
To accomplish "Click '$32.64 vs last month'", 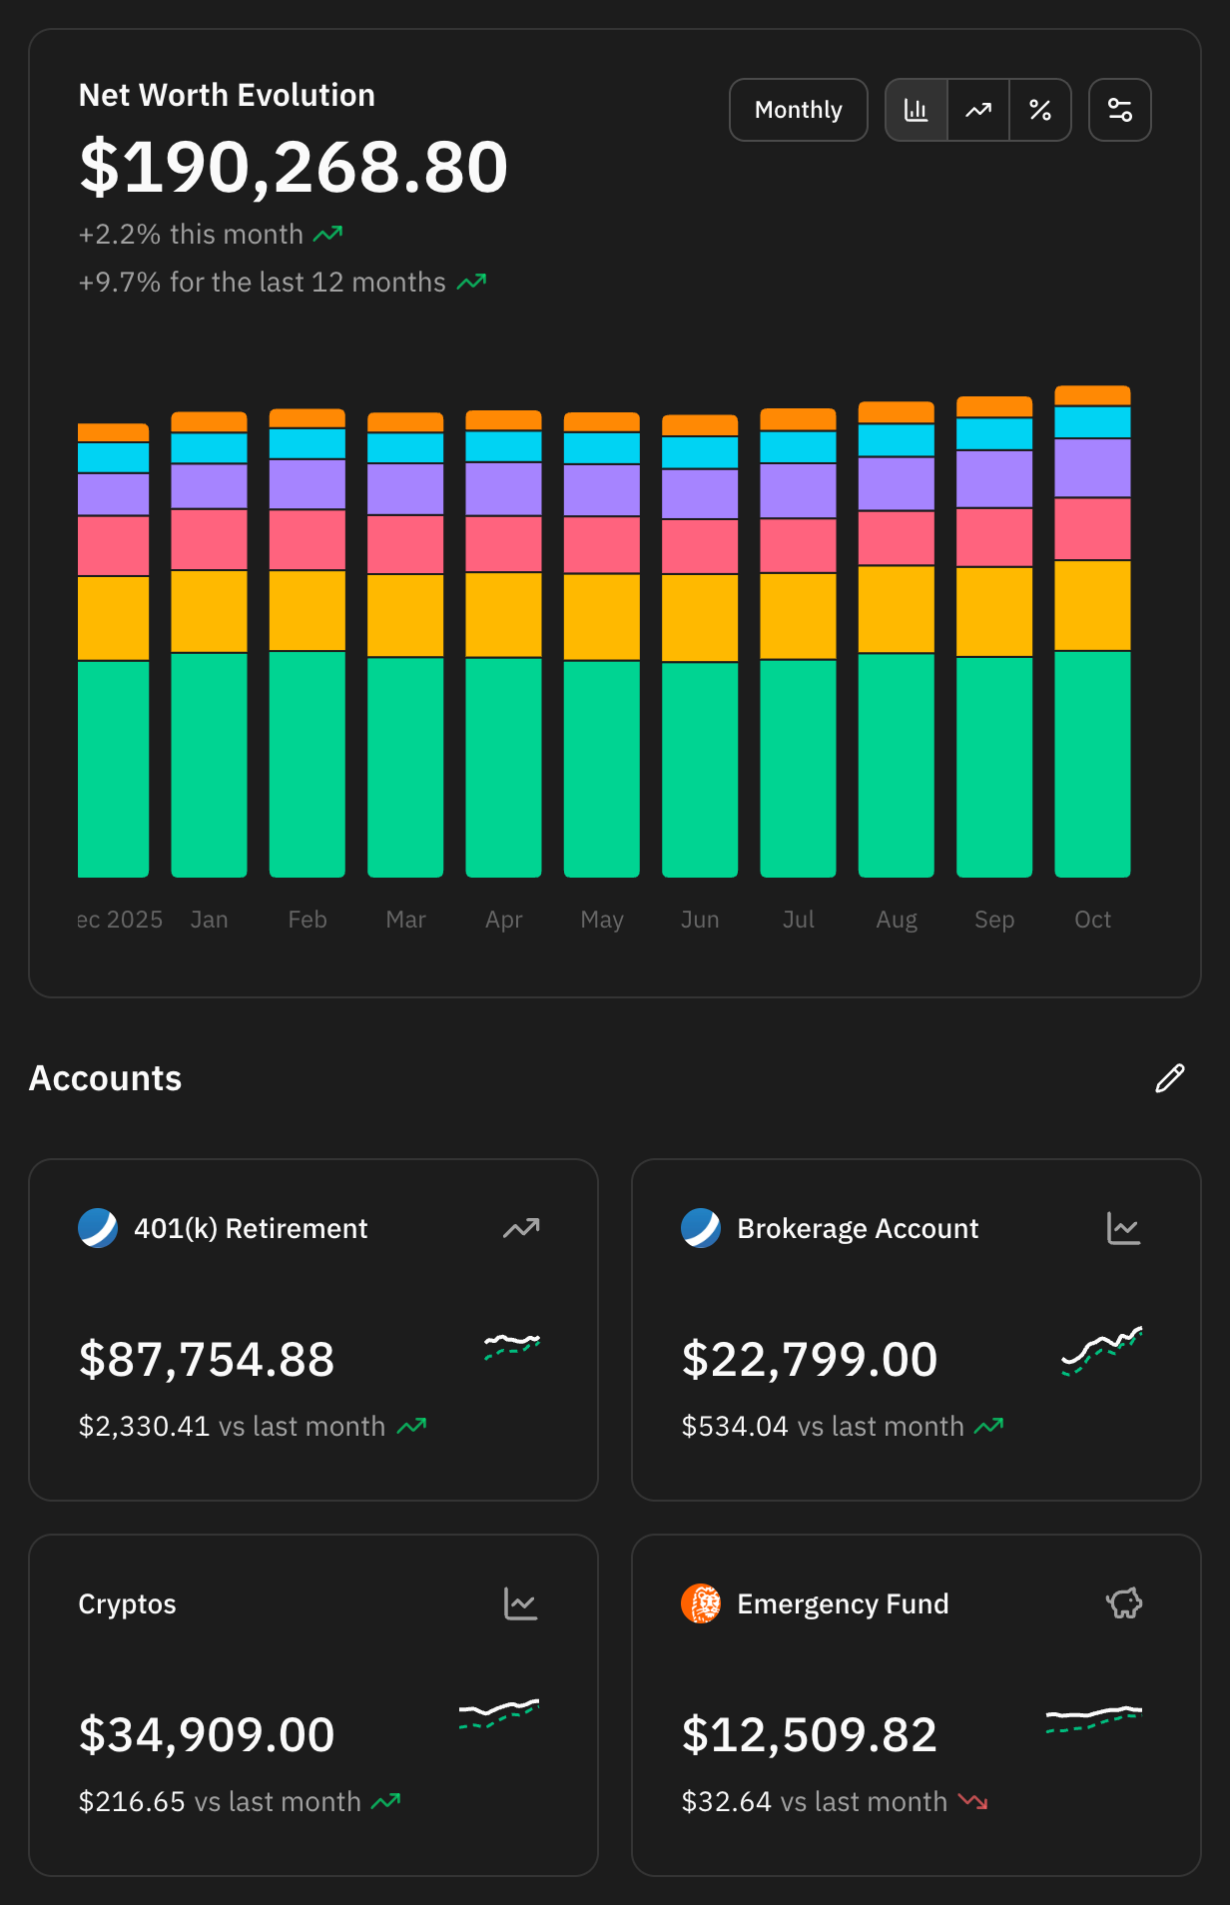I will 814,1801.
